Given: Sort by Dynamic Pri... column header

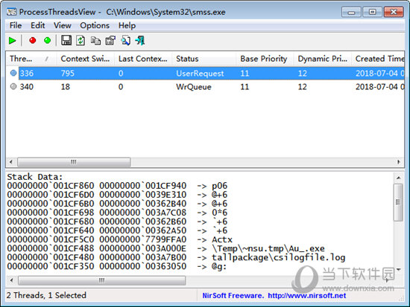Looking at the screenshot, I should pyautogui.click(x=322, y=59).
